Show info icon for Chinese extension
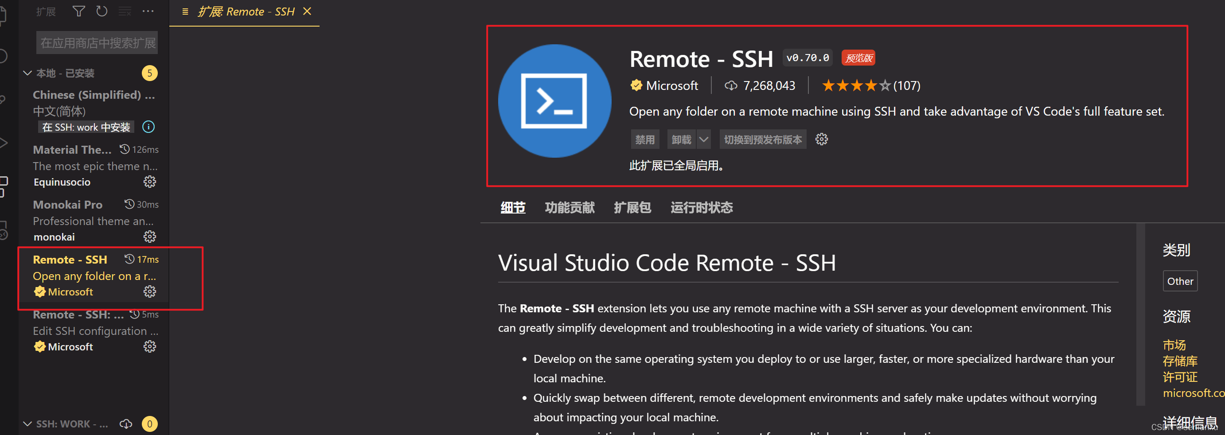 149,127
